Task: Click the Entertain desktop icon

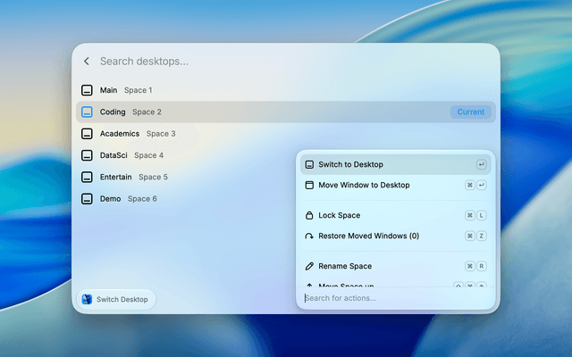Action: 87,177
